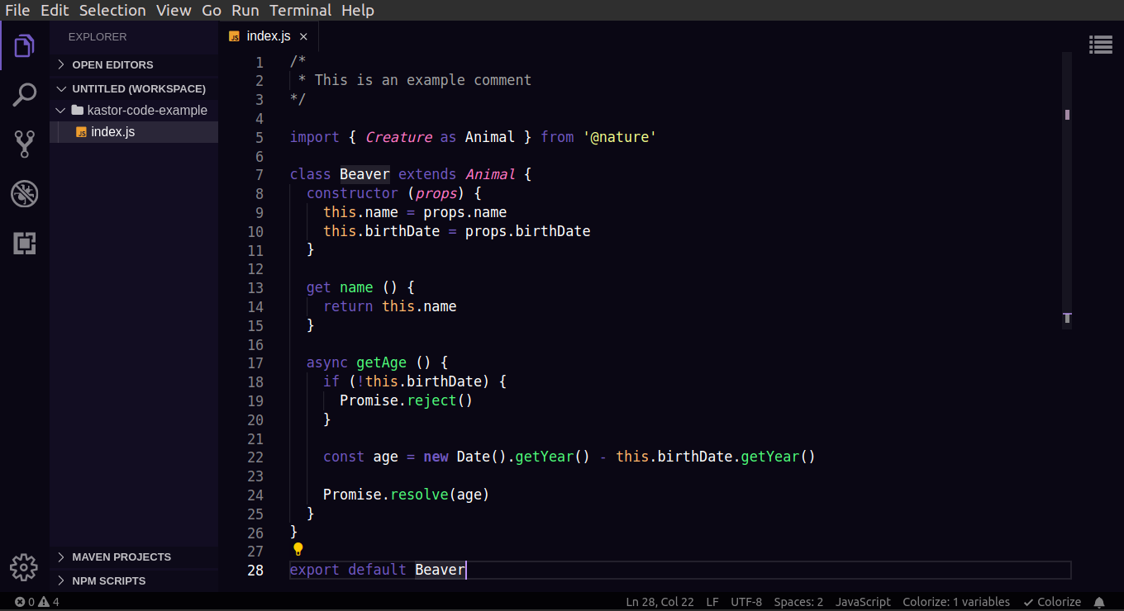Screen dimensions: 1124x611
Task: Open the notifications bell
Action: coord(1099,602)
